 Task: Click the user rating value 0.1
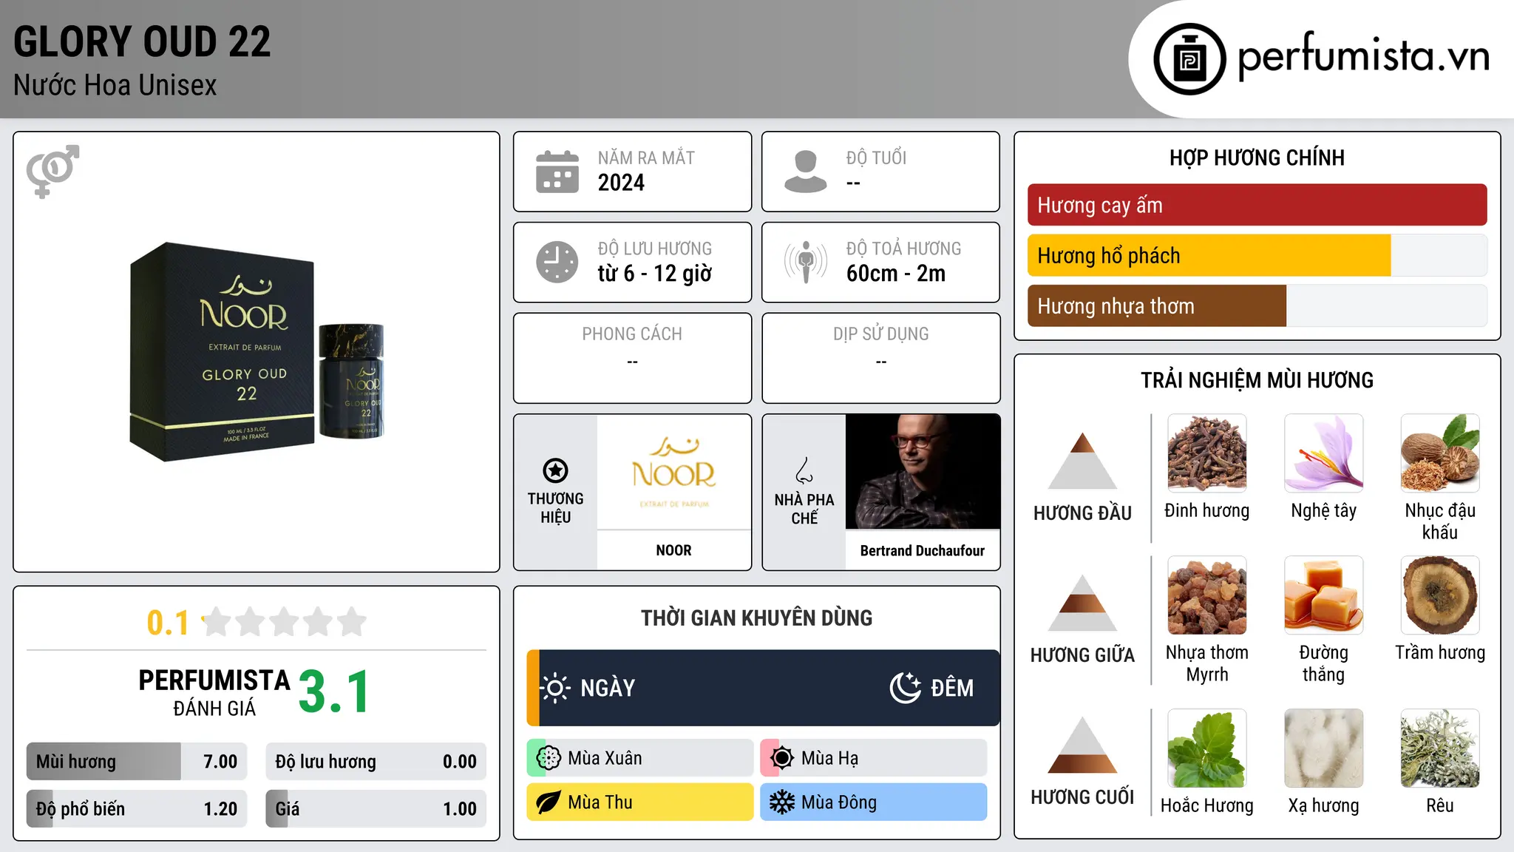coord(168,623)
